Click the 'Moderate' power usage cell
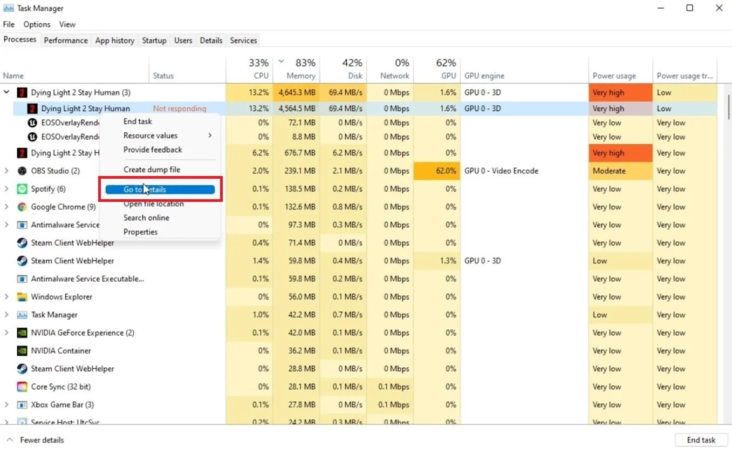732x454 pixels. tap(620, 171)
